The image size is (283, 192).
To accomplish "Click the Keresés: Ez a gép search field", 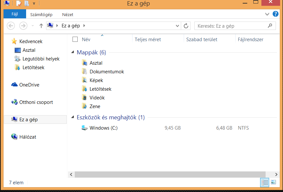I will click(235, 26).
